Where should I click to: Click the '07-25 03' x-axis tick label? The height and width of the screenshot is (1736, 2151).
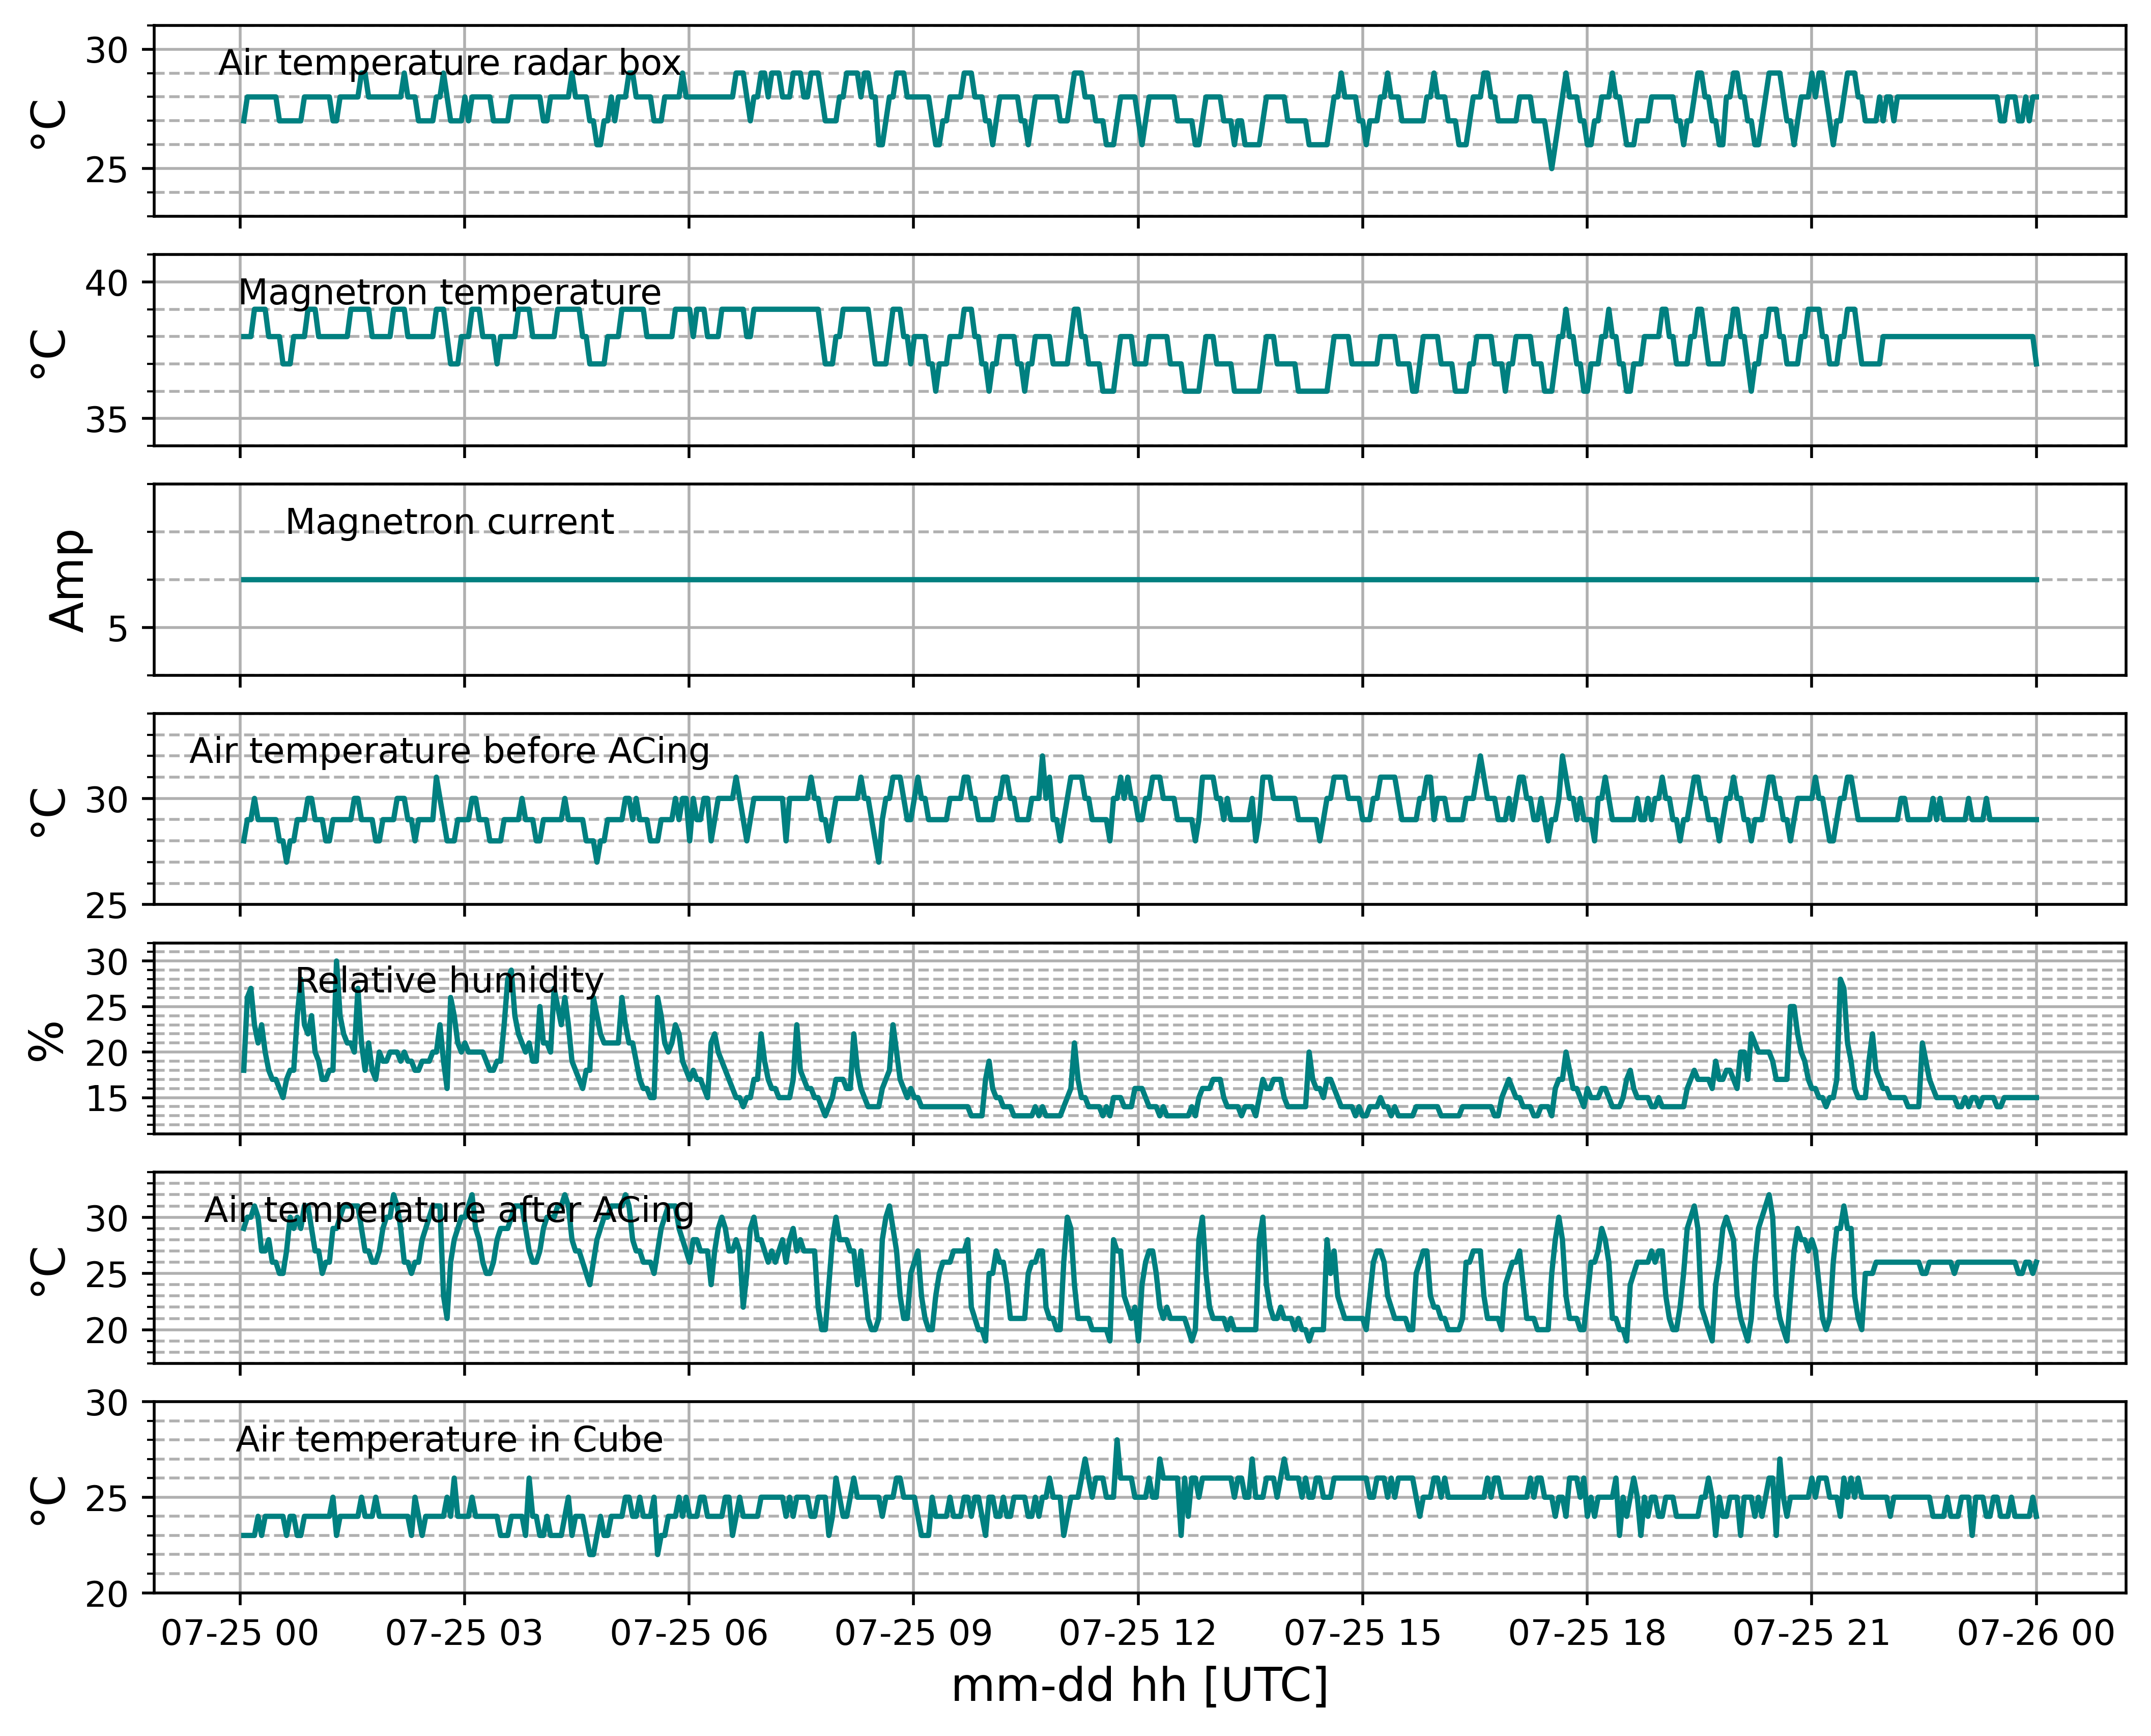464,1634
